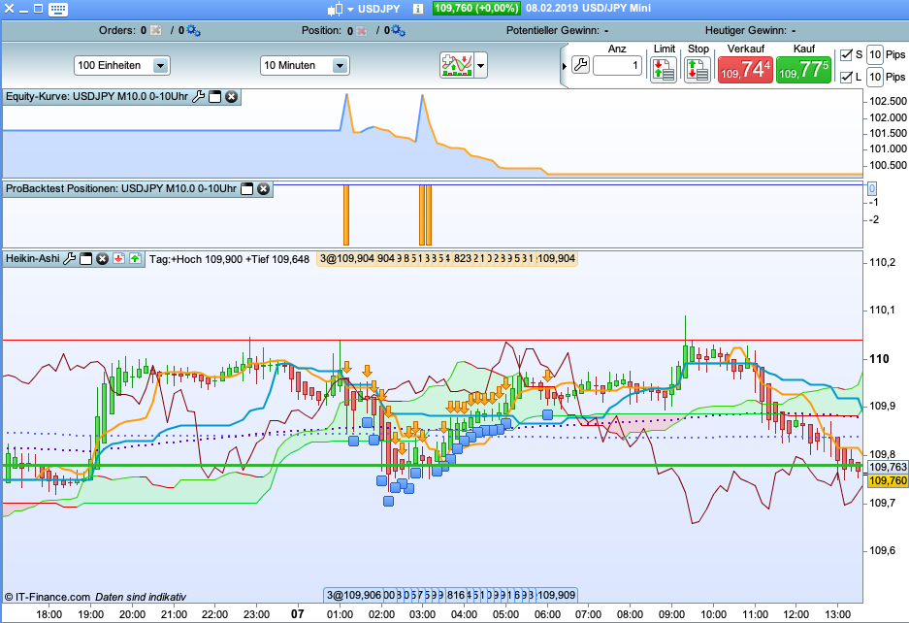
Task: Click the top 3@109,904 position label
Action: click(x=347, y=258)
